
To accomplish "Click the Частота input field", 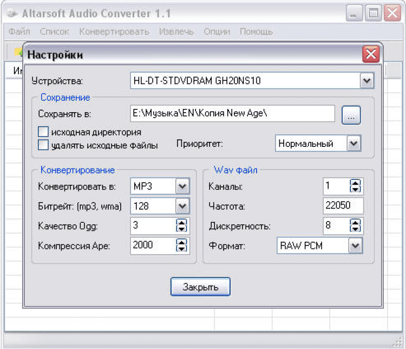I will (x=343, y=206).
